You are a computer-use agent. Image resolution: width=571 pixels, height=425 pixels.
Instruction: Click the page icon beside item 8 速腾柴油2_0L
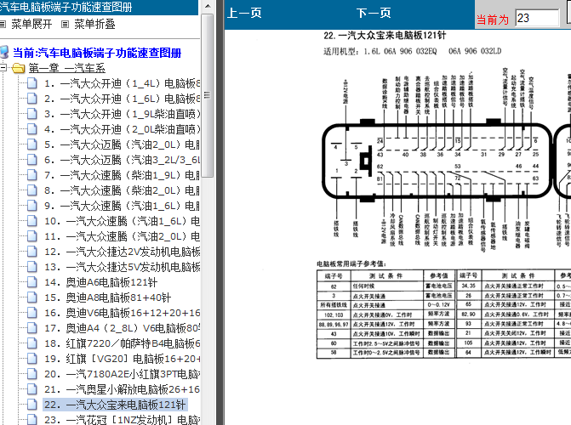(x=32, y=190)
